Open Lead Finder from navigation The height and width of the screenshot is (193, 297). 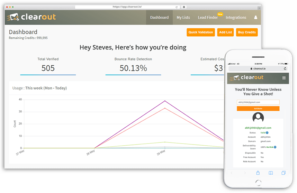[207, 17]
